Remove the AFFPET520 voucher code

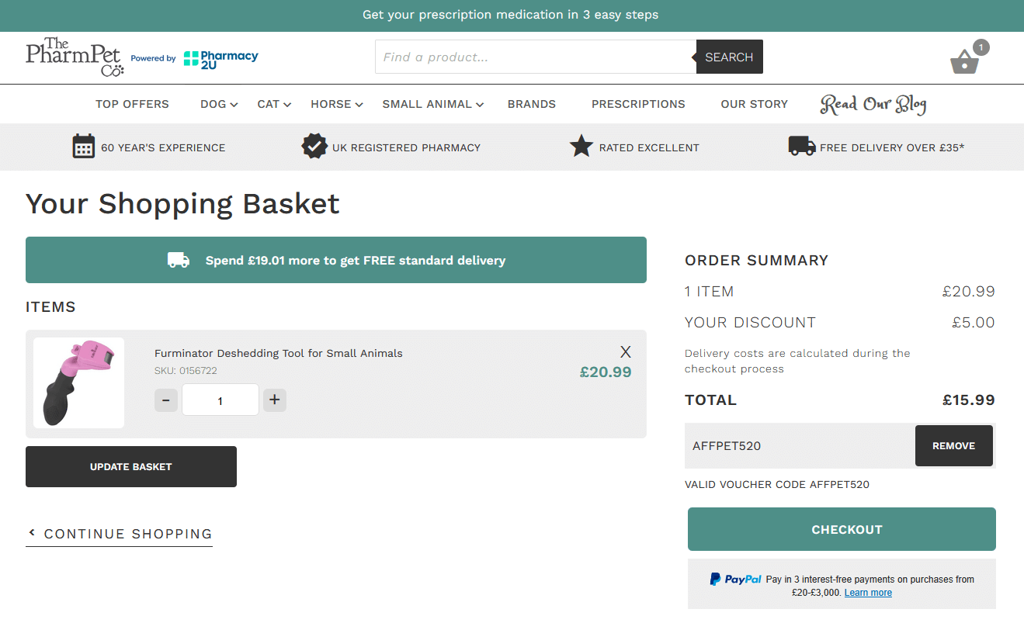(953, 445)
